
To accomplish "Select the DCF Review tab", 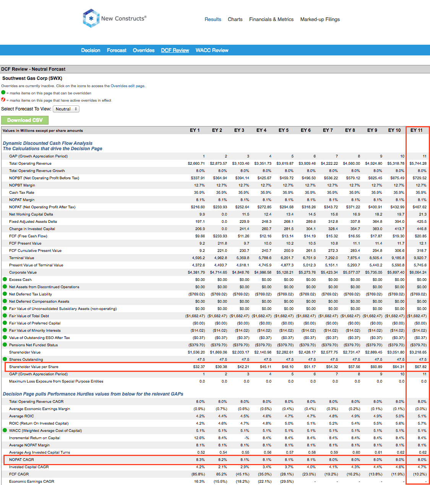I will point(175,50).
